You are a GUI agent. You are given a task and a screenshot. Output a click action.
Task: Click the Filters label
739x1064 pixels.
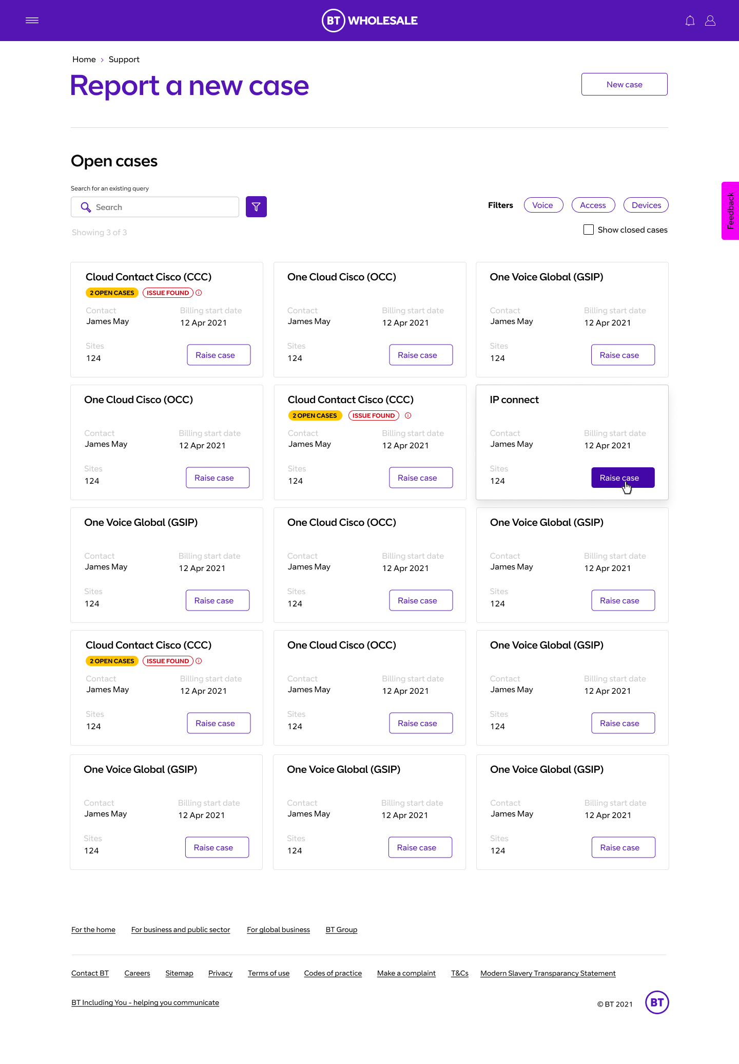click(500, 205)
